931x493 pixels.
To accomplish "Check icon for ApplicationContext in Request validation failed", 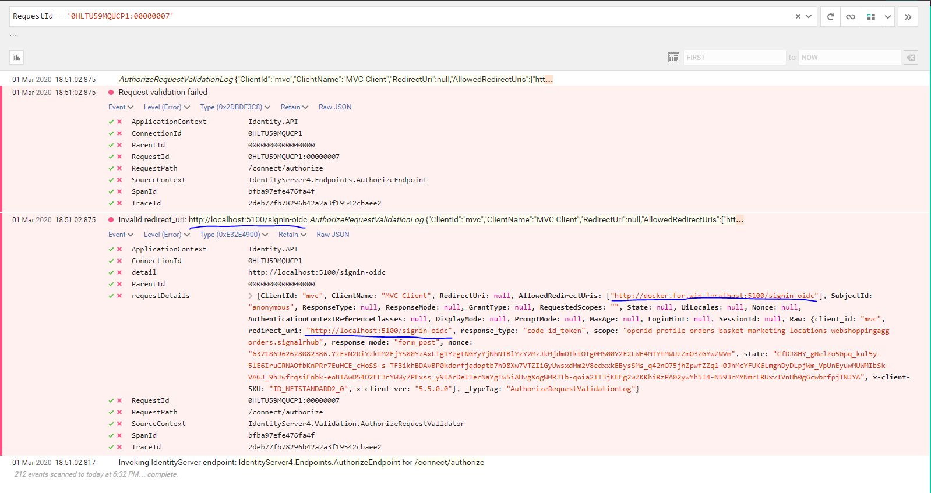I will pyautogui.click(x=111, y=122).
